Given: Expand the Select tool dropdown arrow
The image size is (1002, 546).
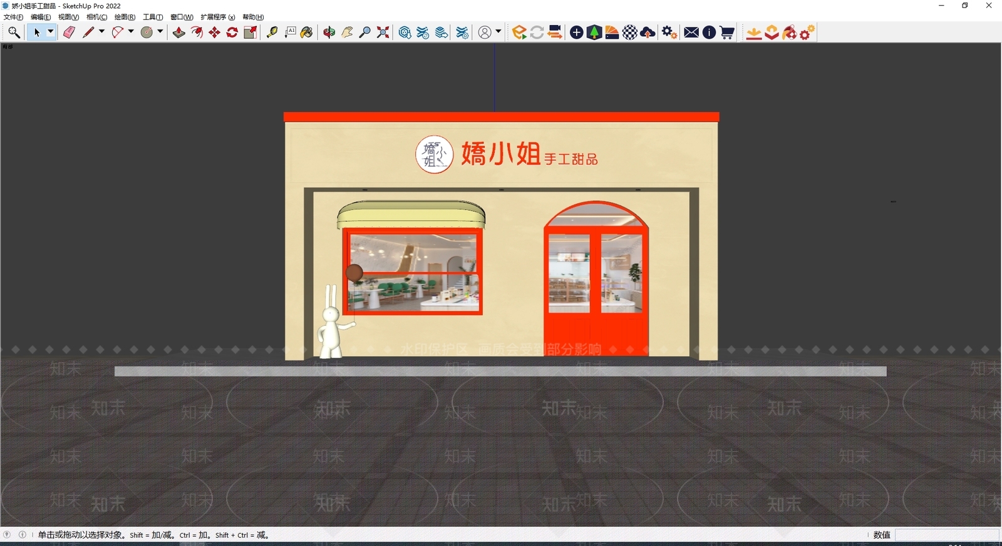Looking at the screenshot, I should (x=51, y=32).
